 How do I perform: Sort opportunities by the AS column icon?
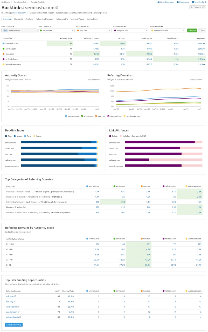59,291
